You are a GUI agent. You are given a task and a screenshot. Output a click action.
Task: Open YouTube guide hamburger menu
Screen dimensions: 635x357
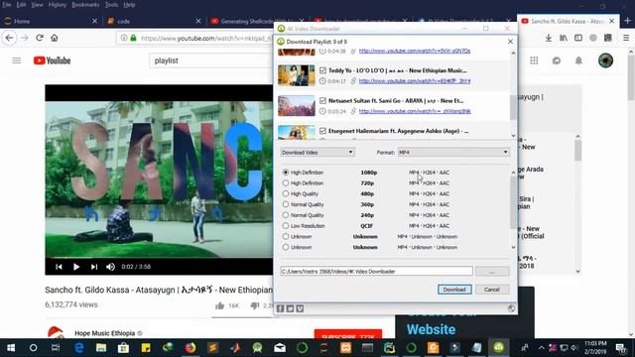pos(17,60)
